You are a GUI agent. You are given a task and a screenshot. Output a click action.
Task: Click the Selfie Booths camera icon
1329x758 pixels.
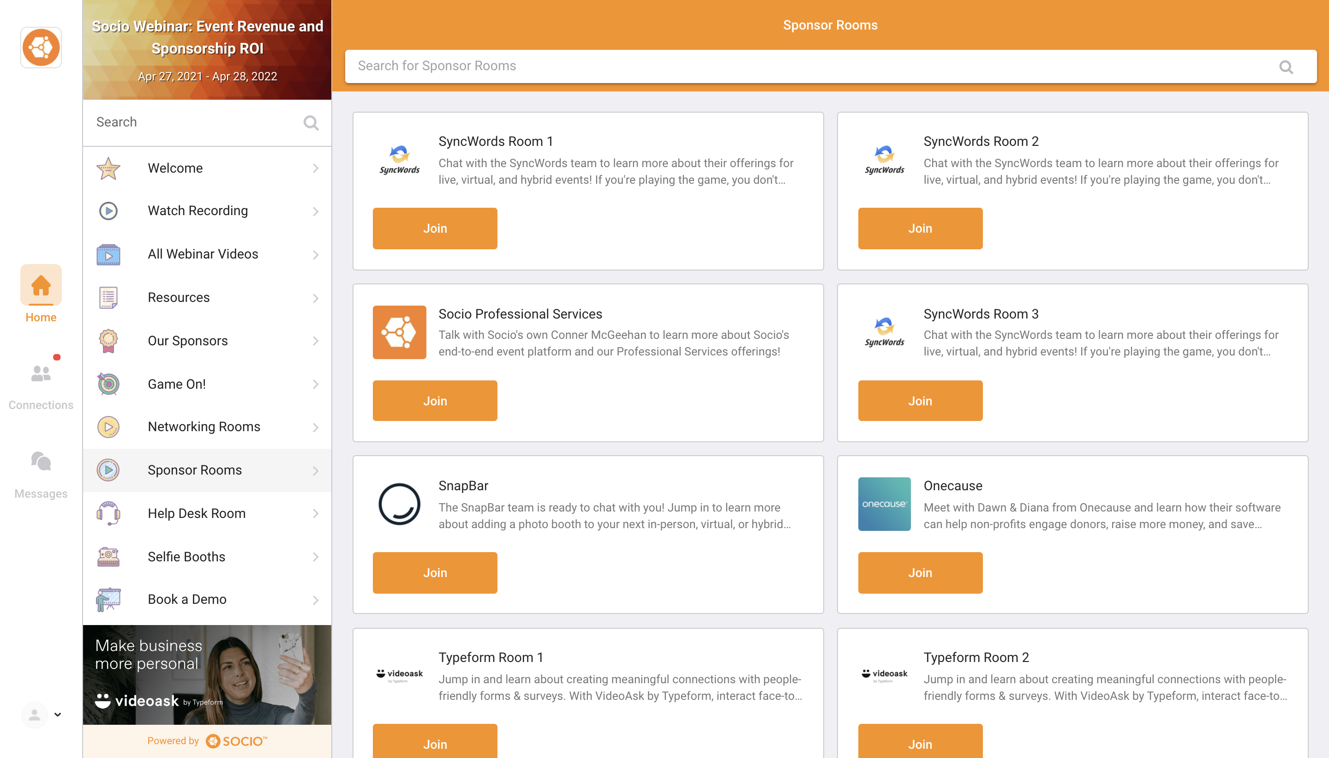(x=108, y=557)
